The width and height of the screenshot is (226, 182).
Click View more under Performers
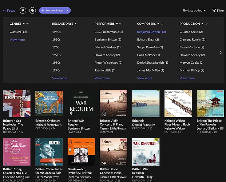coord(102,78)
